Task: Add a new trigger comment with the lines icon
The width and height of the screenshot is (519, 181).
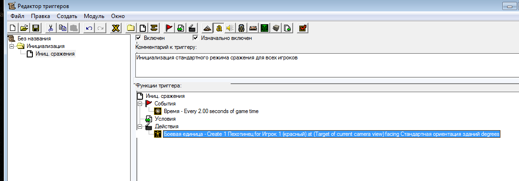Action: click(154, 28)
